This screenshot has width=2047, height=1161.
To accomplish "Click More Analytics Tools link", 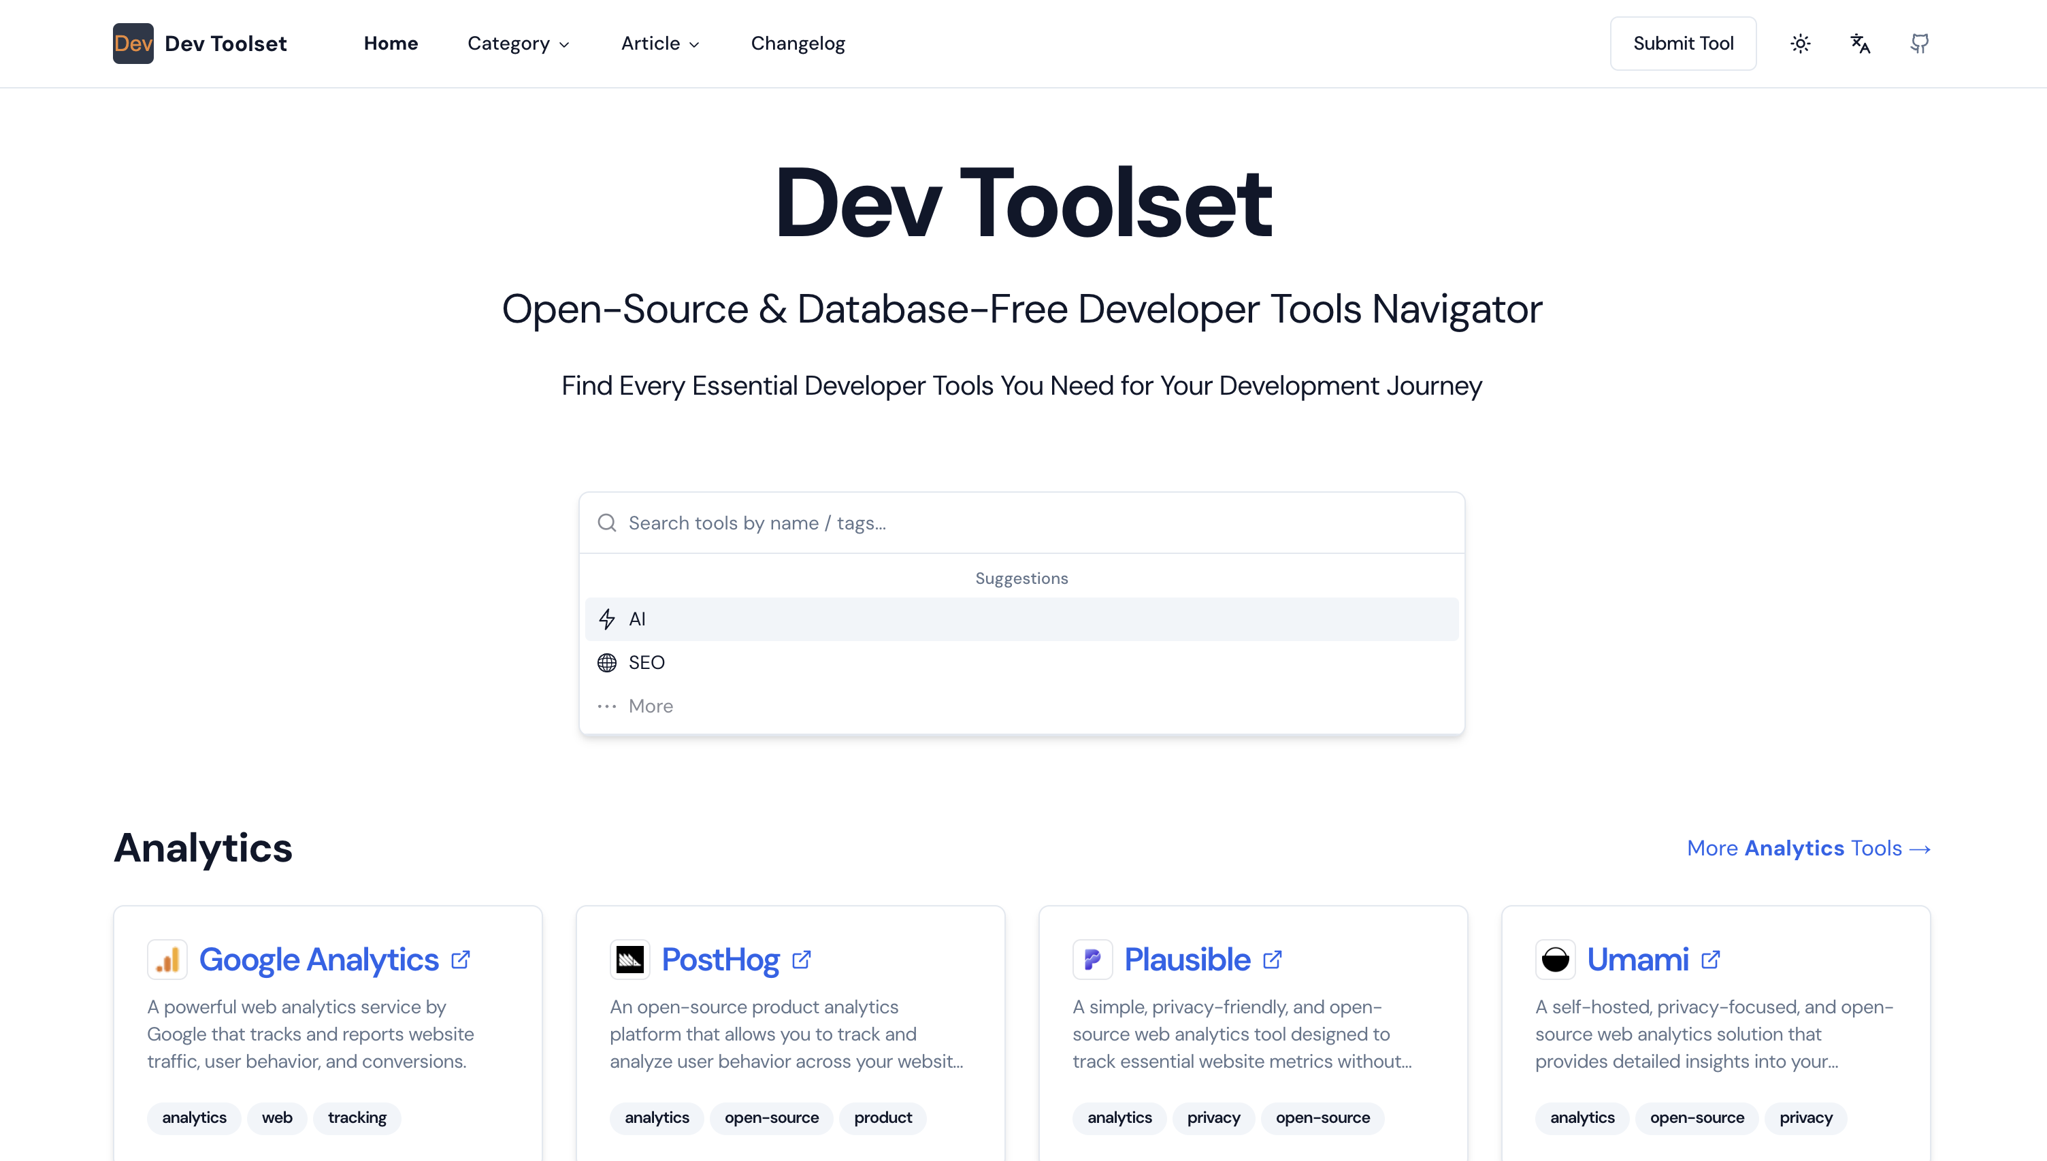I will pos(1809,847).
